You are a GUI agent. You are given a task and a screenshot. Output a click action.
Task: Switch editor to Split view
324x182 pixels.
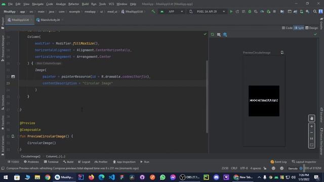coord(299,28)
